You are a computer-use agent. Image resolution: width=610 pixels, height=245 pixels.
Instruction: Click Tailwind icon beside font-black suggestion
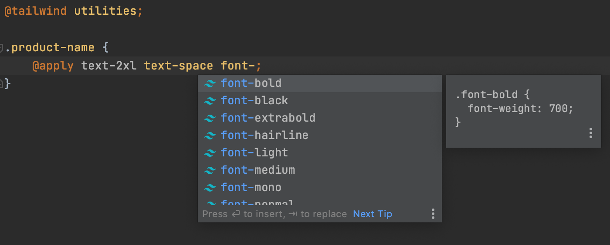210,101
